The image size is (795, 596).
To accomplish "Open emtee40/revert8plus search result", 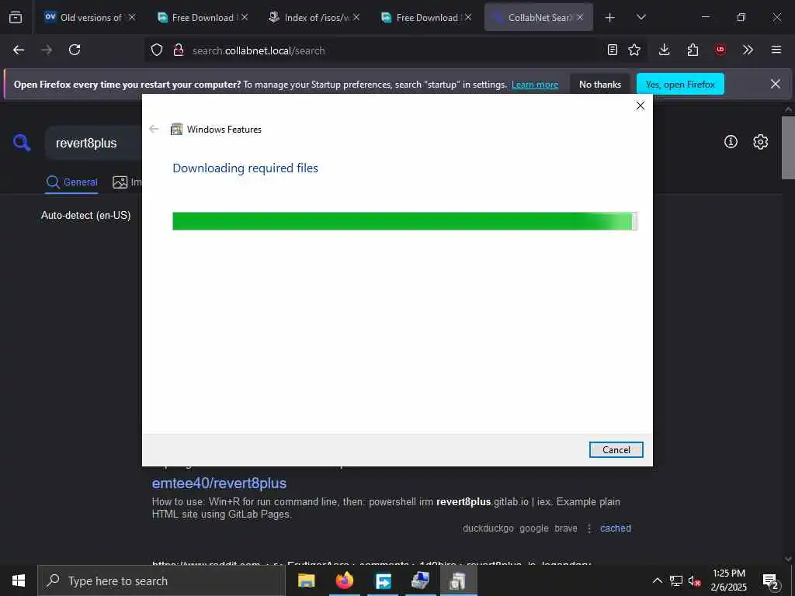I will (x=219, y=483).
